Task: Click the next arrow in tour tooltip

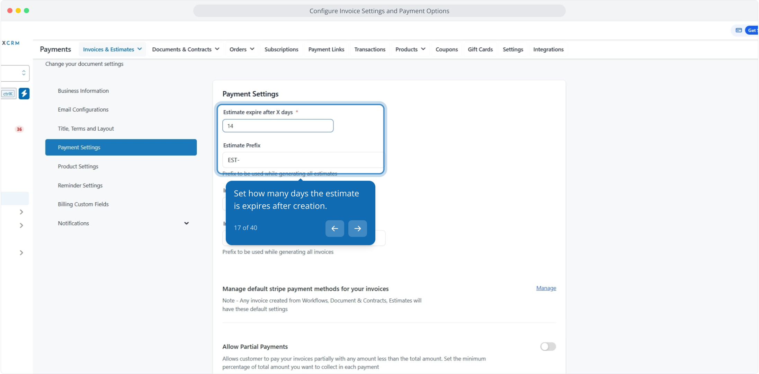Action: [357, 229]
